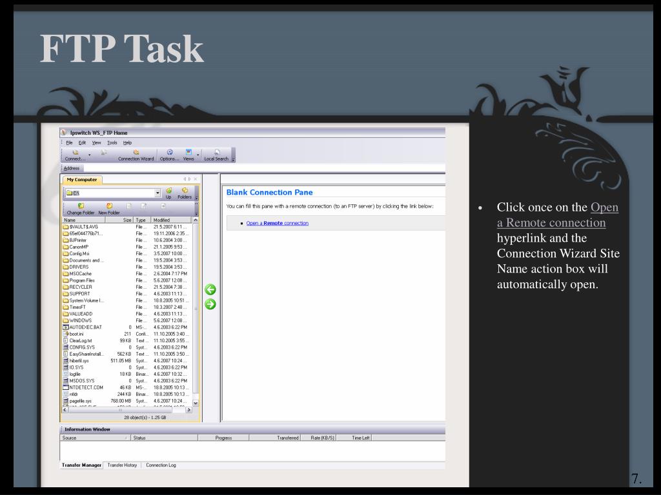661x495 pixels.
Task: Open the File menu
Action: [x=69, y=142]
